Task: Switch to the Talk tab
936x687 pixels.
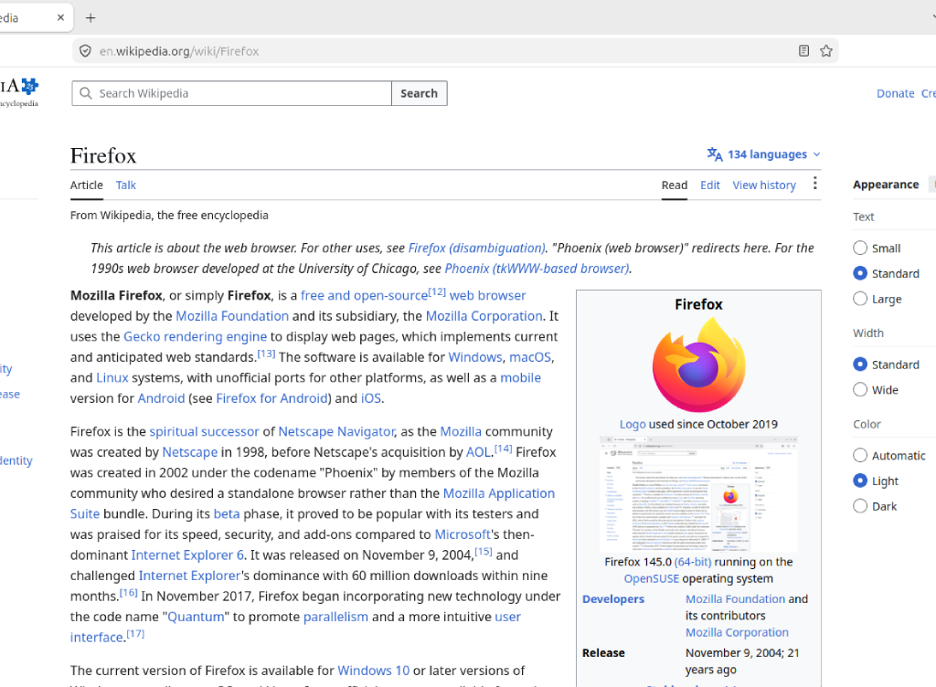Action: [x=126, y=185]
